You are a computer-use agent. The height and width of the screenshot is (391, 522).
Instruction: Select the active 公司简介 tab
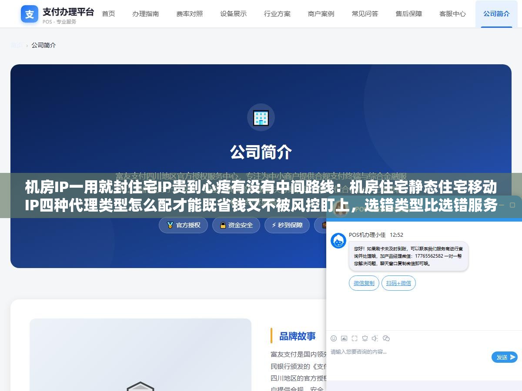pos(496,13)
